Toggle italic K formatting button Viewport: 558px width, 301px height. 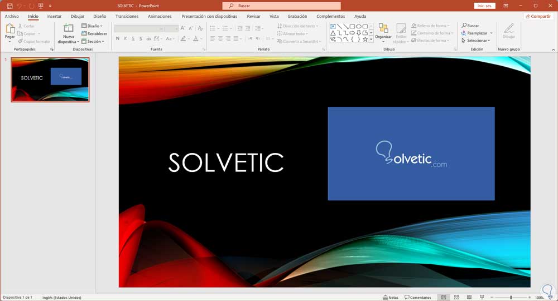pos(125,38)
